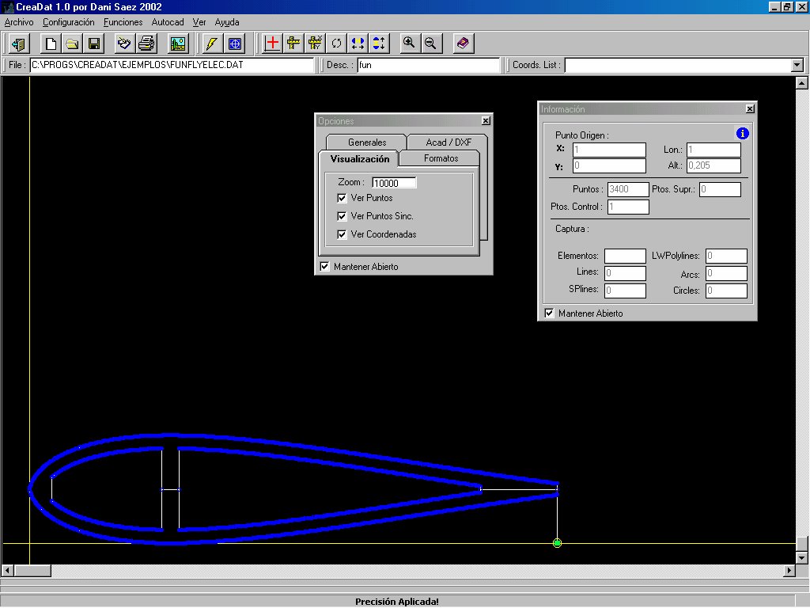Image resolution: width=810 pixels, height=608 pixels.
Task: Click the Desc. input field
Action: click(429, 65)
